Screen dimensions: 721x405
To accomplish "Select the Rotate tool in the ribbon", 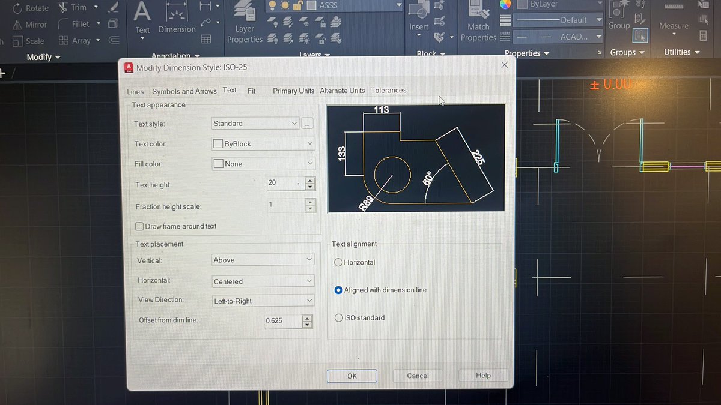I will tap(30, 8).
